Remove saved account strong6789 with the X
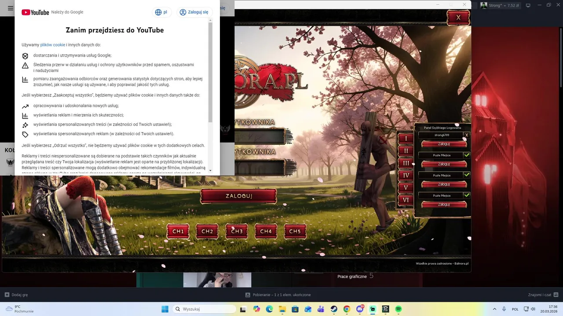The image size is (563, 316). coord(467,135)
